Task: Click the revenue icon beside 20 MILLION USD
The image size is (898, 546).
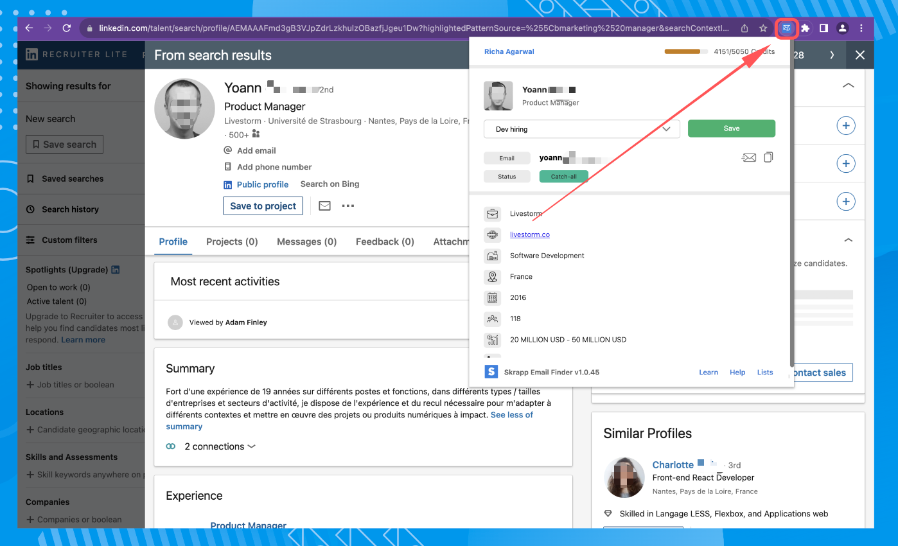Action: click(x=492, y=340)
